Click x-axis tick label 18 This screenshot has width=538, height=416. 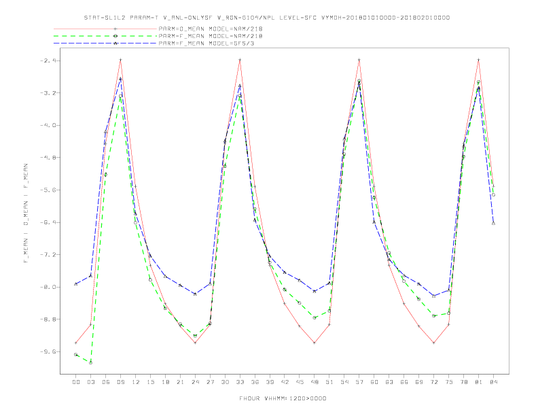point(165,382)
